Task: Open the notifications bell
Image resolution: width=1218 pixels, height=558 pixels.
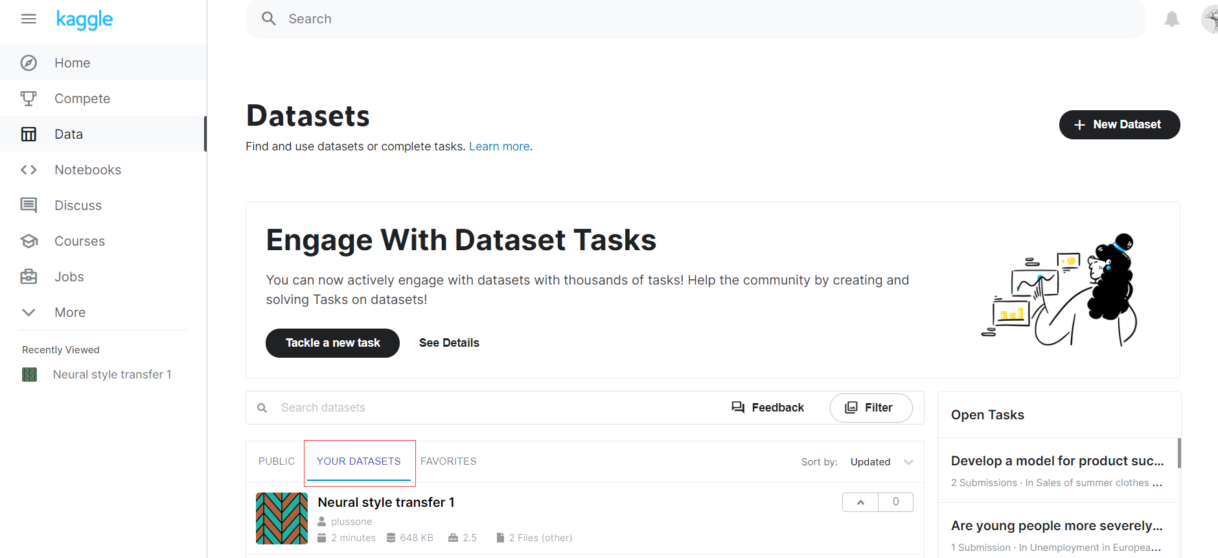Action: [x=1171, y=19]
